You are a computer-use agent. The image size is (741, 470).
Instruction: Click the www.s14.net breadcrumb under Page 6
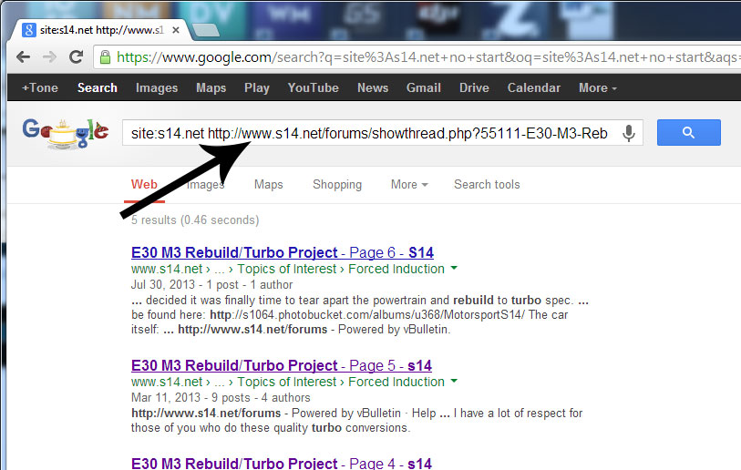pyautogui.click(x=167, y=269)
